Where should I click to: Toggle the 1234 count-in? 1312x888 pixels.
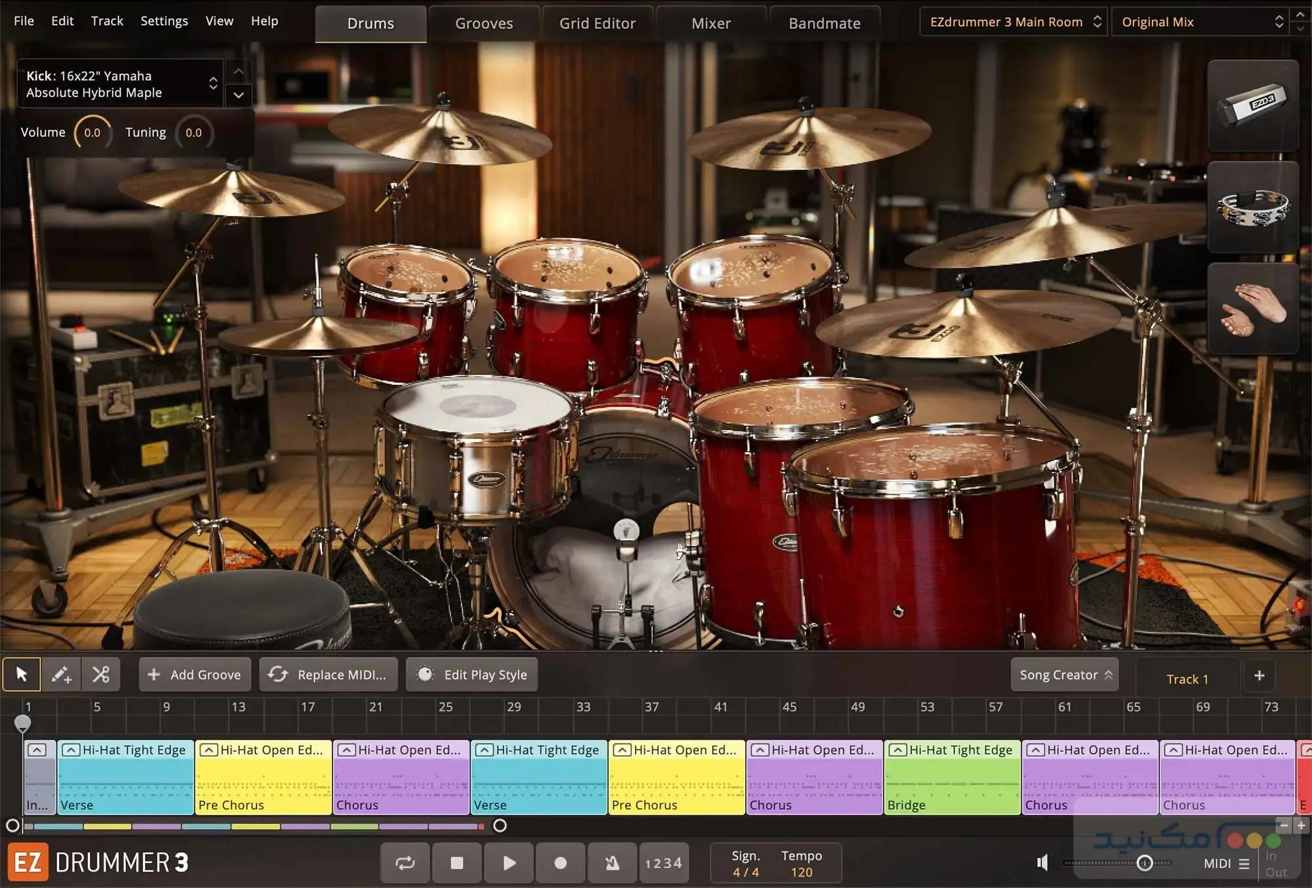664,862
